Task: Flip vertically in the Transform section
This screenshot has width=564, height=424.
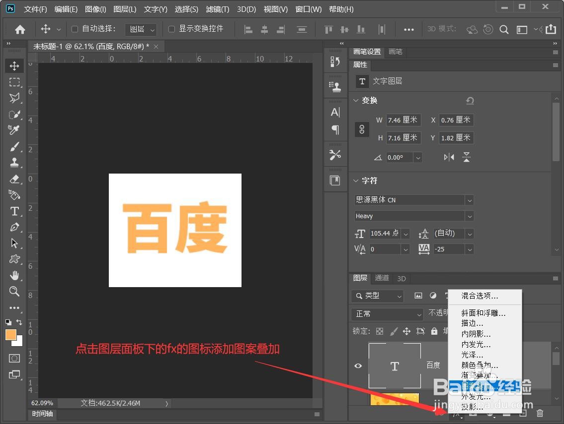Action: 467,157
